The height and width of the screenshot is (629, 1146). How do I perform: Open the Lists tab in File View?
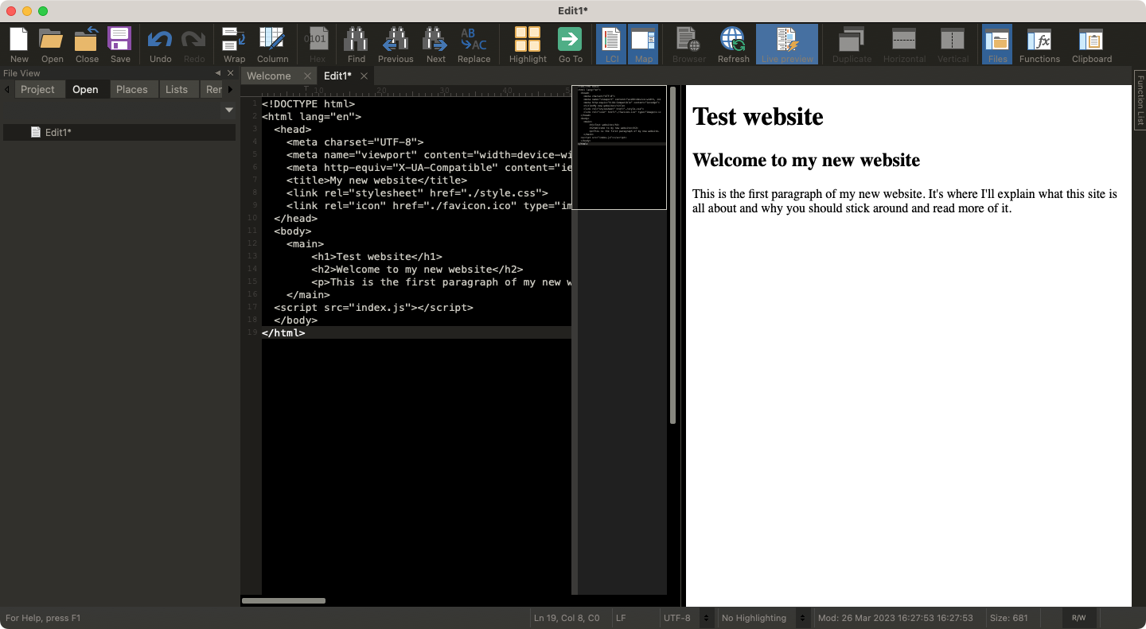point(177,90)
